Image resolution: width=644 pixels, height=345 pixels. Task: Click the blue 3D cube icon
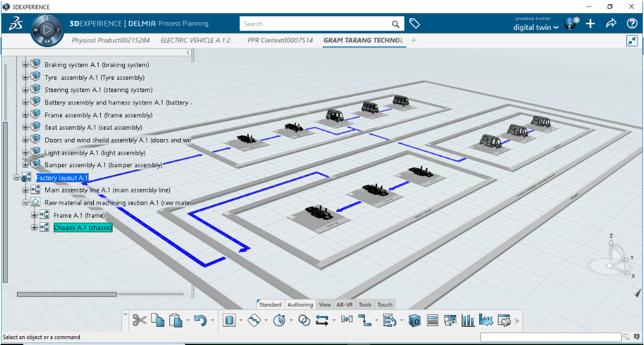point(415,320)
